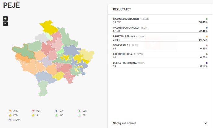213x128 pixels.
Task: Select the NISMA legend dot
Action: (x=10, y=120)
